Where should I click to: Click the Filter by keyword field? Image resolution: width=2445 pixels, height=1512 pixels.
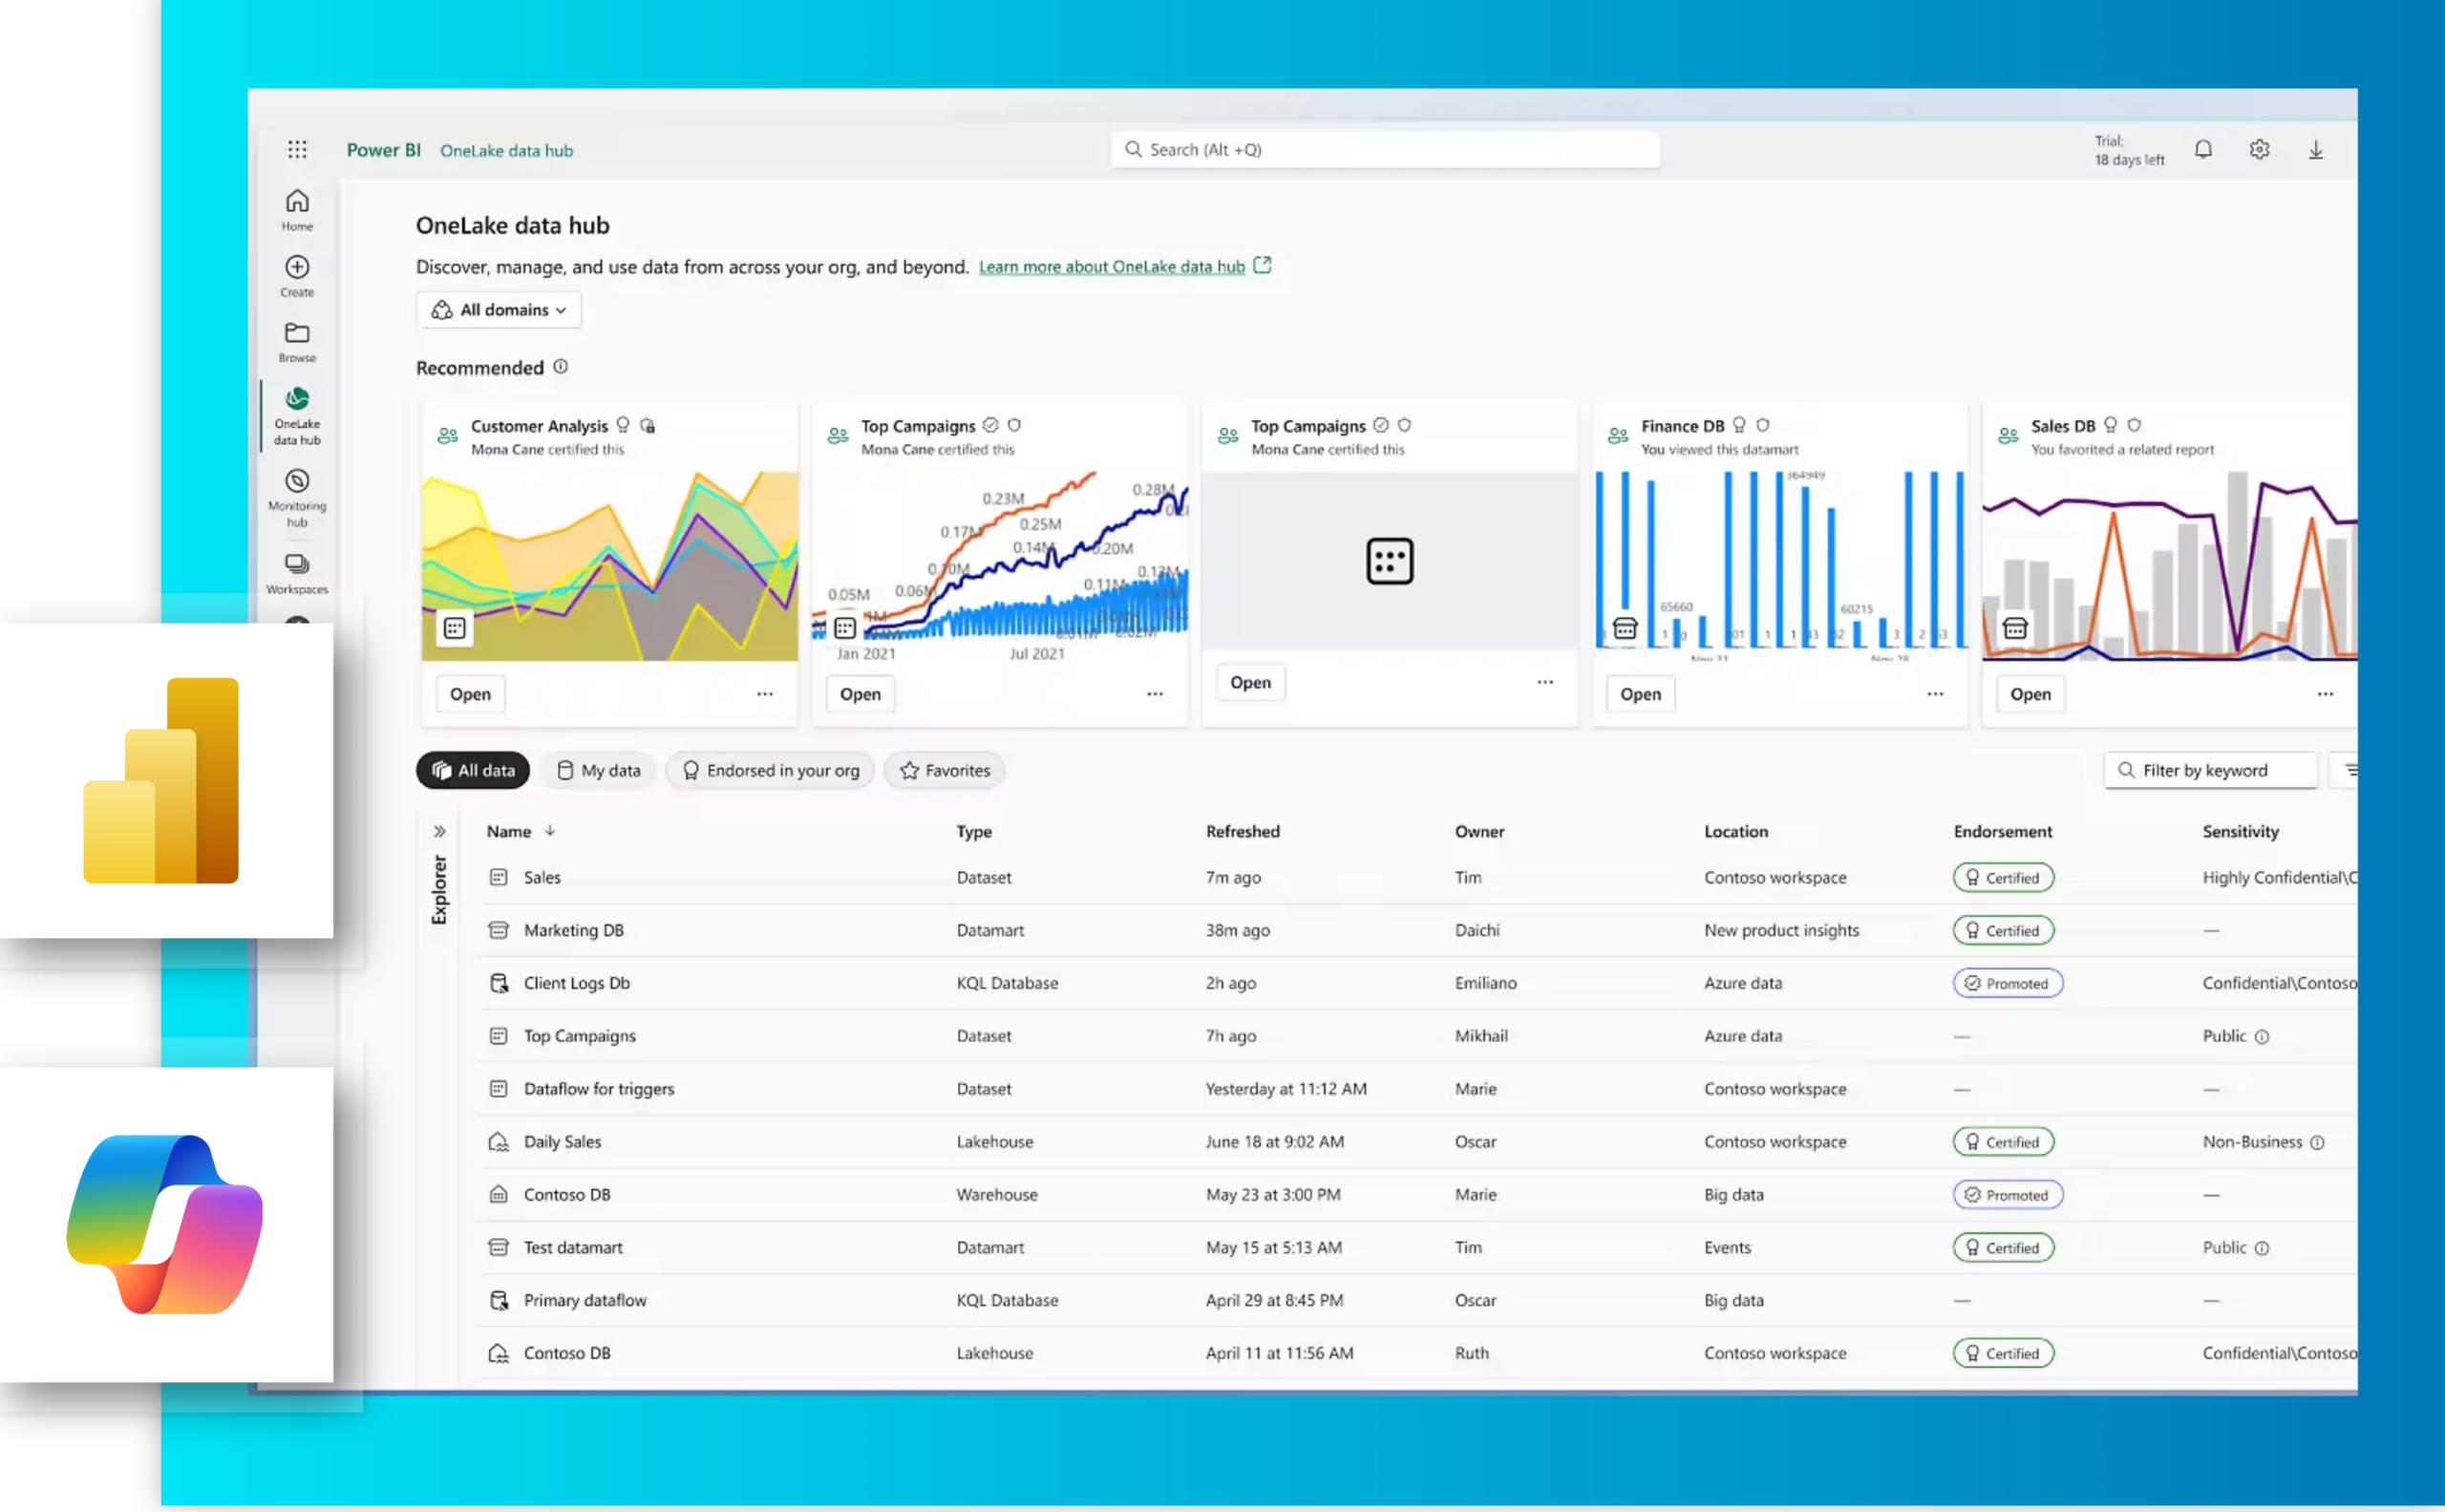[x=2211, y=770]
